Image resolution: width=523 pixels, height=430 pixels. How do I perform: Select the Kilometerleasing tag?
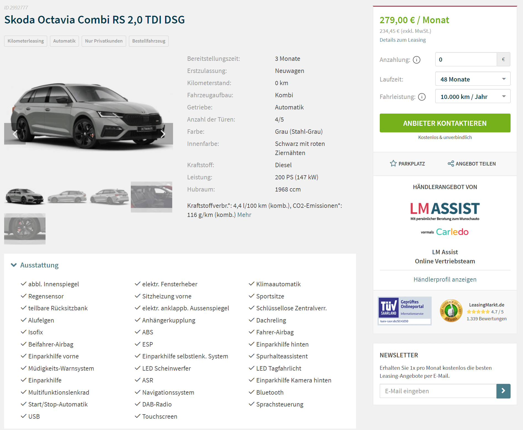26,41
